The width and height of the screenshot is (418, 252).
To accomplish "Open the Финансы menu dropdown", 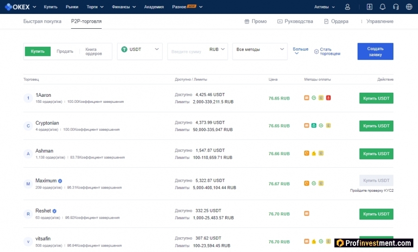I will (124, 7).
